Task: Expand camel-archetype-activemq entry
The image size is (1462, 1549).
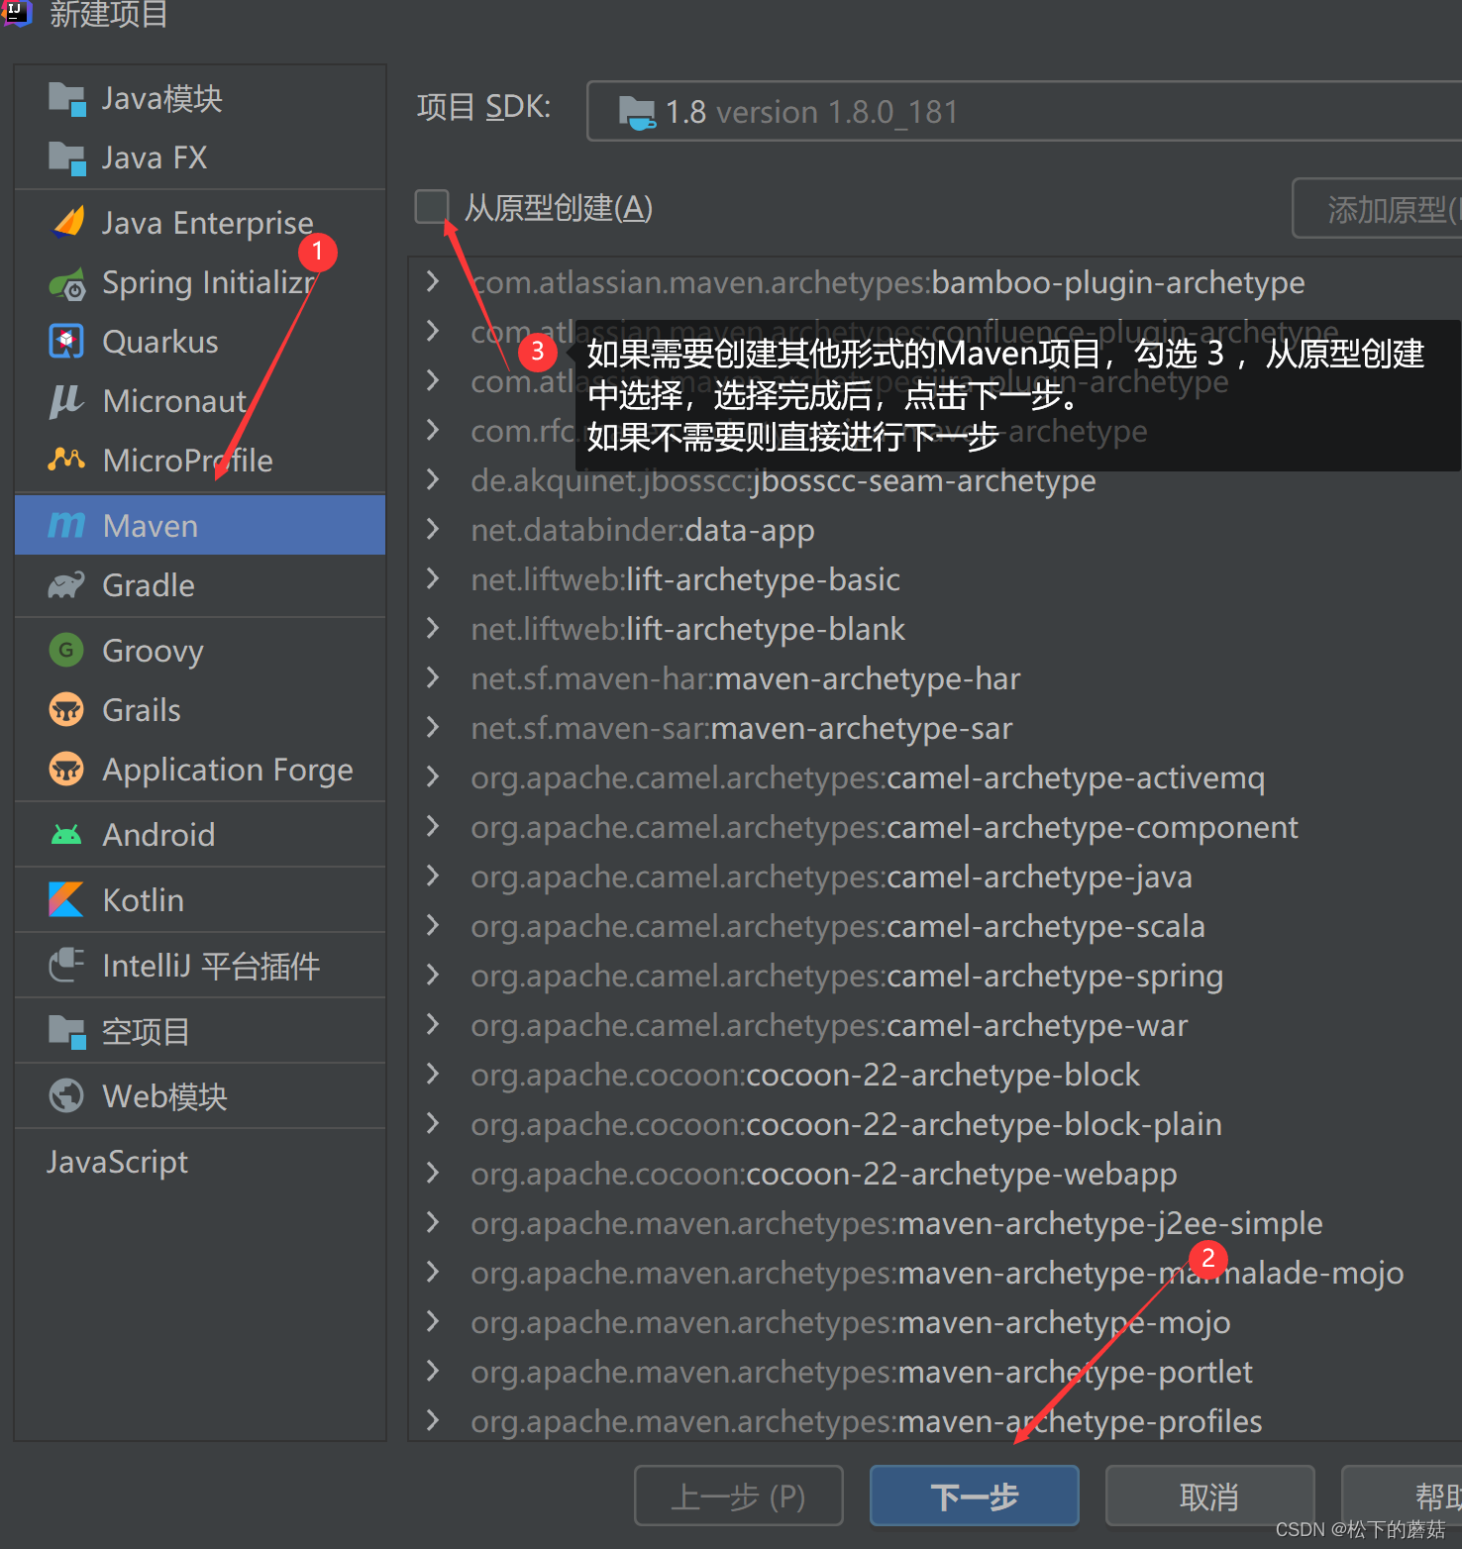Action: click(433, 776)
